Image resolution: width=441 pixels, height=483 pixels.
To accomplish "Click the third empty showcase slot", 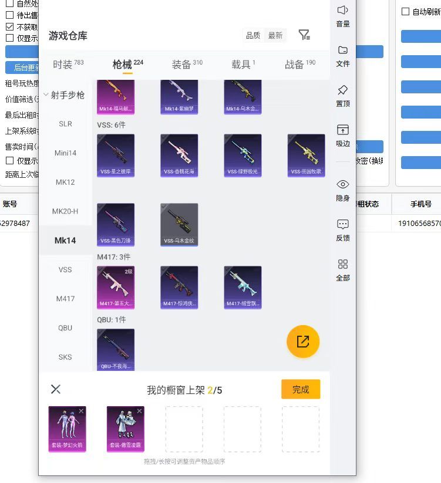I will (301, 429).
